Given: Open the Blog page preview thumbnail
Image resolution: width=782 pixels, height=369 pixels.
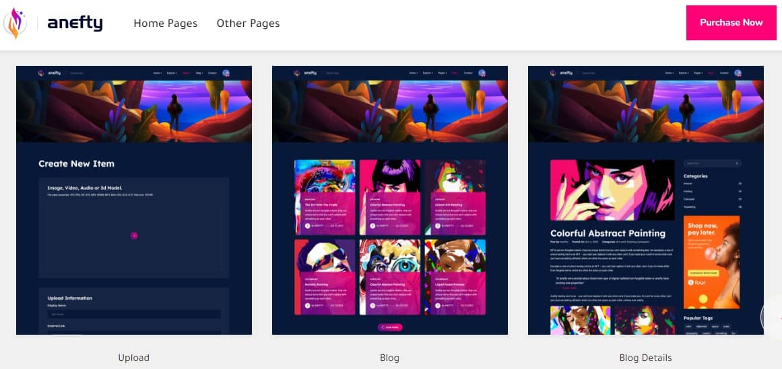Looking at the screenshot, I should click(389, 200).
